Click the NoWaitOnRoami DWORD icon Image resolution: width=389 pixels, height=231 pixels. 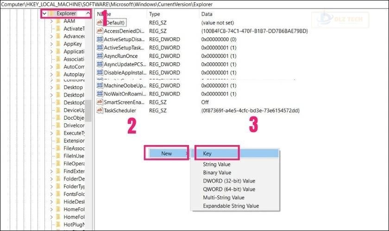[100, 94]
